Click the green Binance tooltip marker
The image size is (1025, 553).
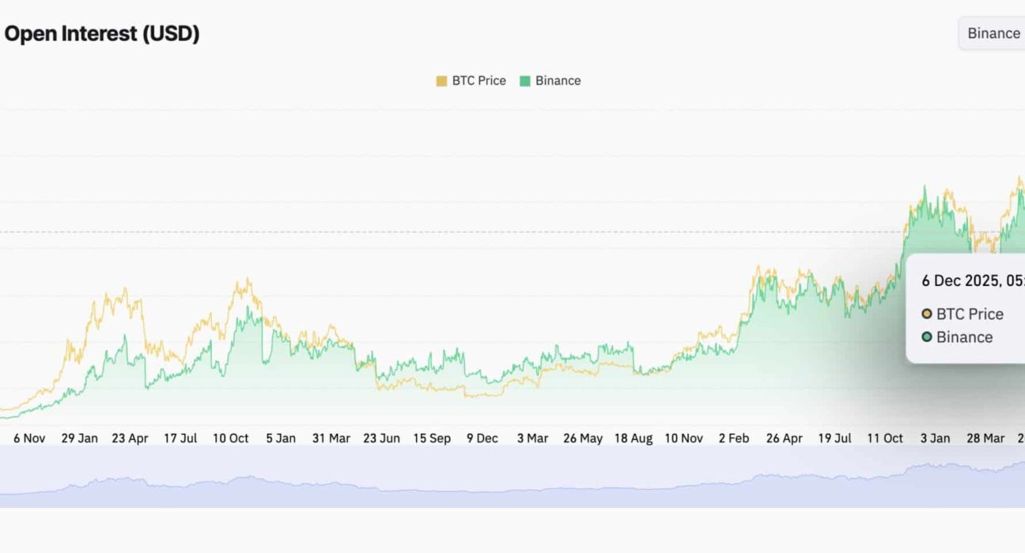click(x=927, y=337)
